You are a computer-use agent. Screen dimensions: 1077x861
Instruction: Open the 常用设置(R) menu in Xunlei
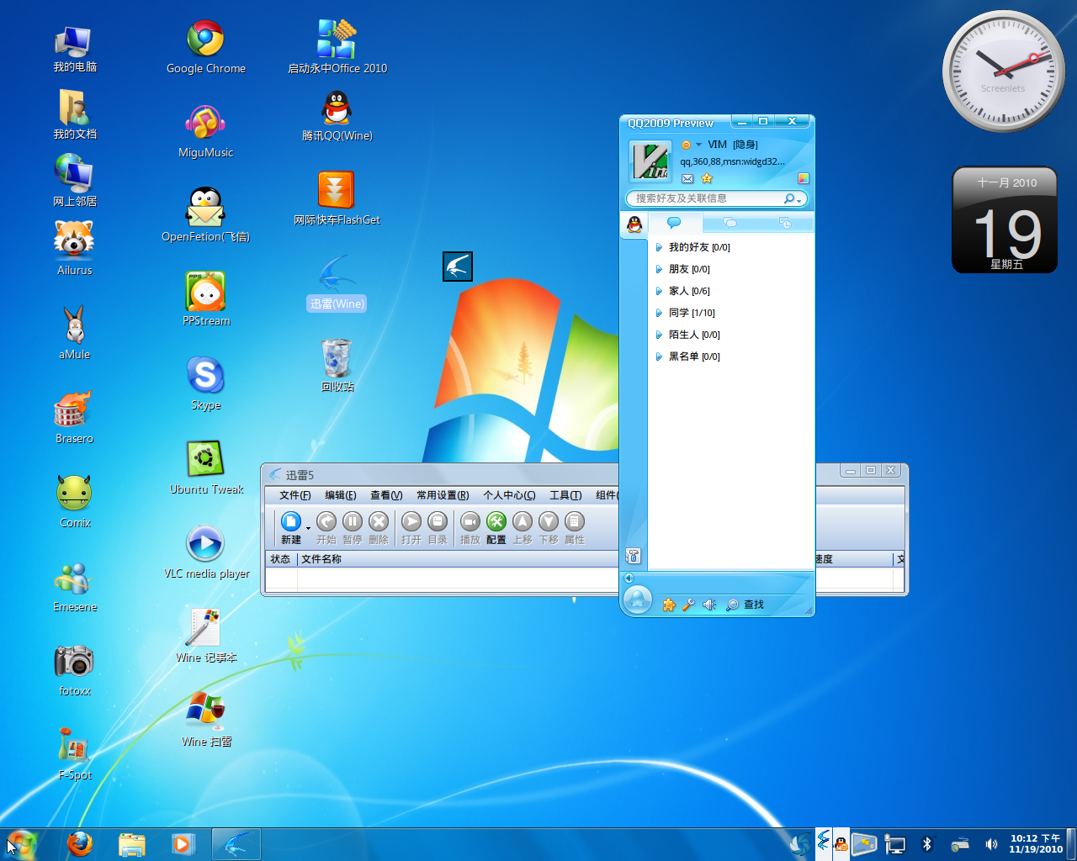tap(443, 495)
